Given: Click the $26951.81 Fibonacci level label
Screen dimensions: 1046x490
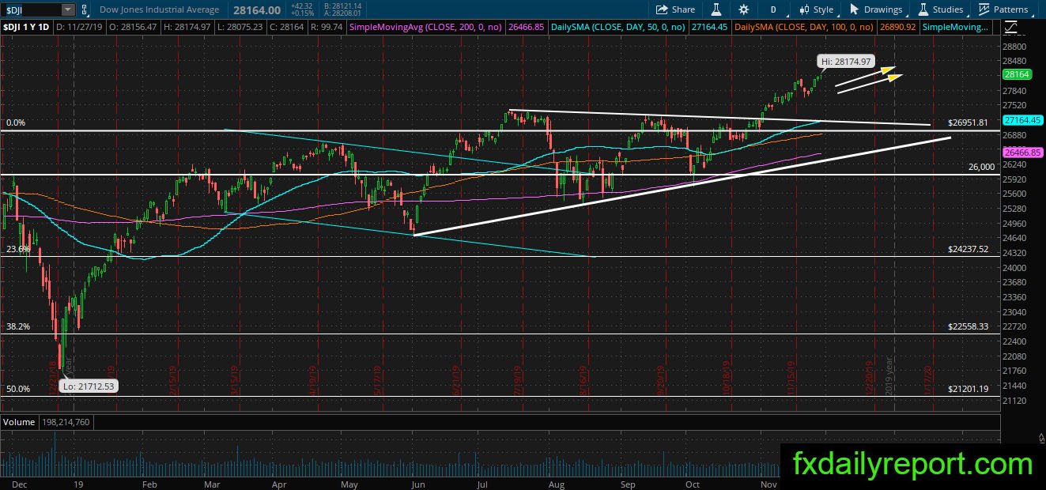Looking at the screenshot, I should (x=969, y=123).
